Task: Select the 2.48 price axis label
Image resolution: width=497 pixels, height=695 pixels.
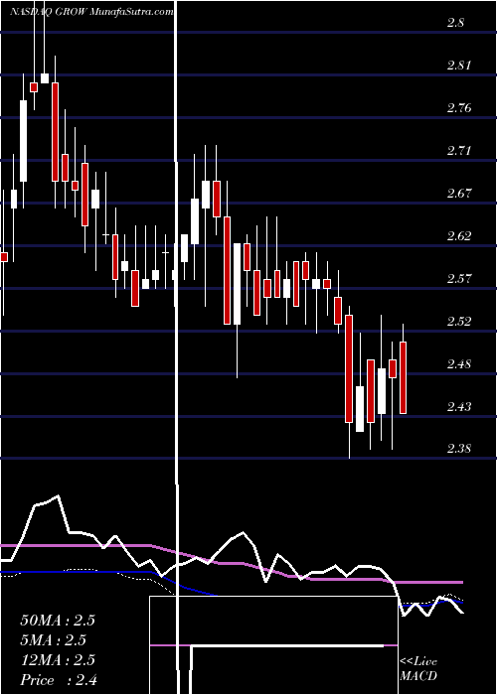Action: click(x=458, y=364)
